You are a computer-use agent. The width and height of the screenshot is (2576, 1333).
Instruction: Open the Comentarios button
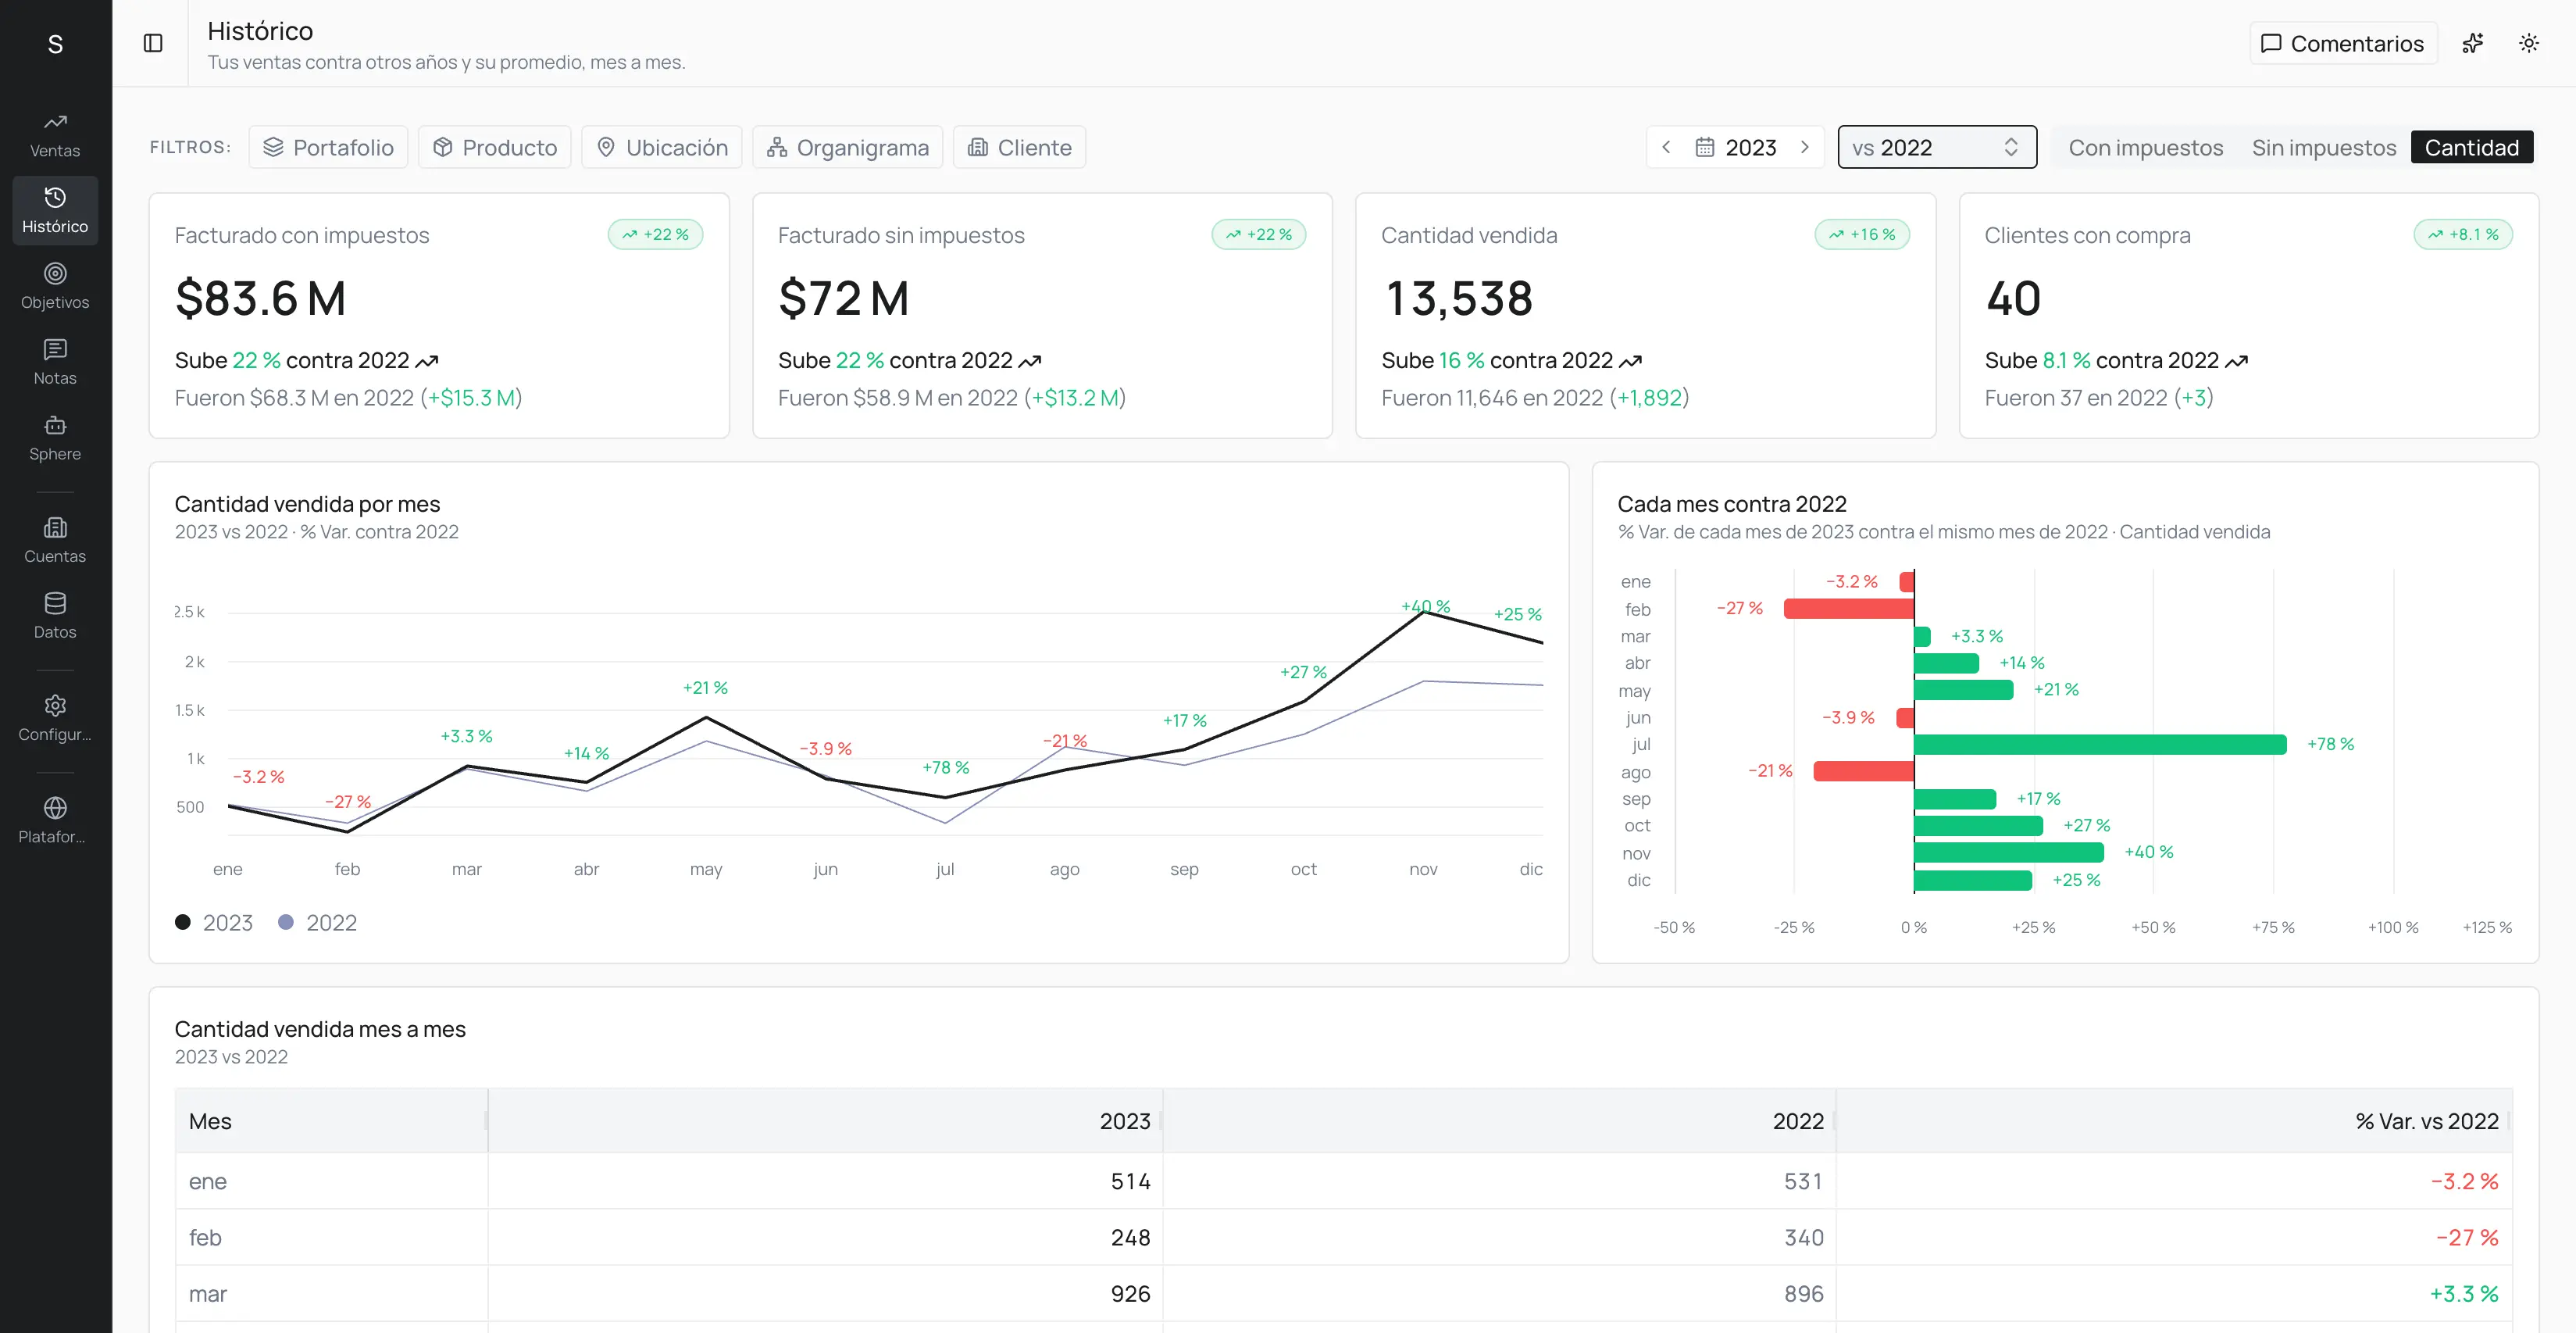[x=2343, y=43]
